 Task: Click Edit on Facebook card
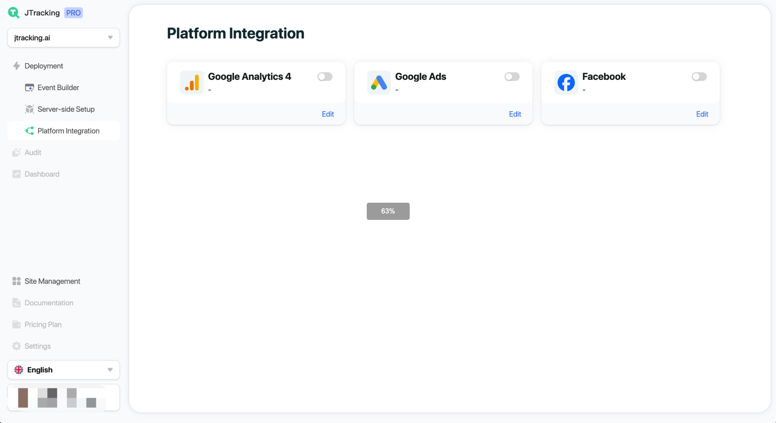tap(702, 114)
